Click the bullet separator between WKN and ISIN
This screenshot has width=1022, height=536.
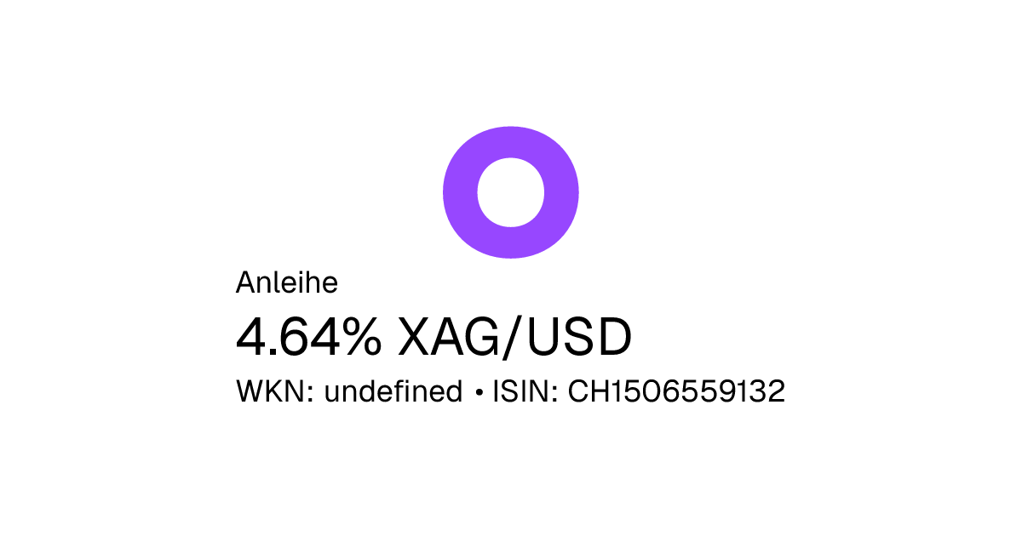[x=479, y=393]
